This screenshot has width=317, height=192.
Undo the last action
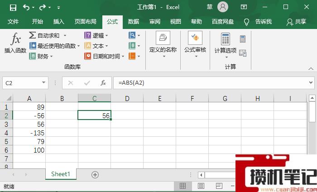(26, 8)
